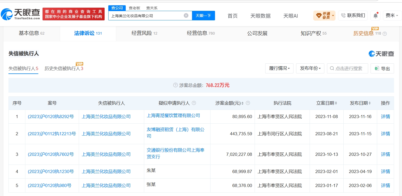
Task: Click 联系我们 button
Action: pyautogui.click(x=353, y=16)
